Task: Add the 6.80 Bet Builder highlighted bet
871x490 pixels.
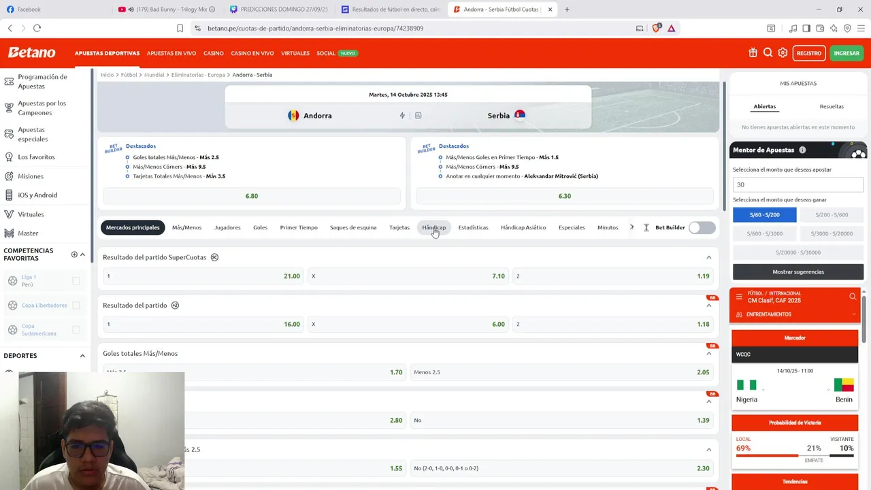Action: coord(252,196)
